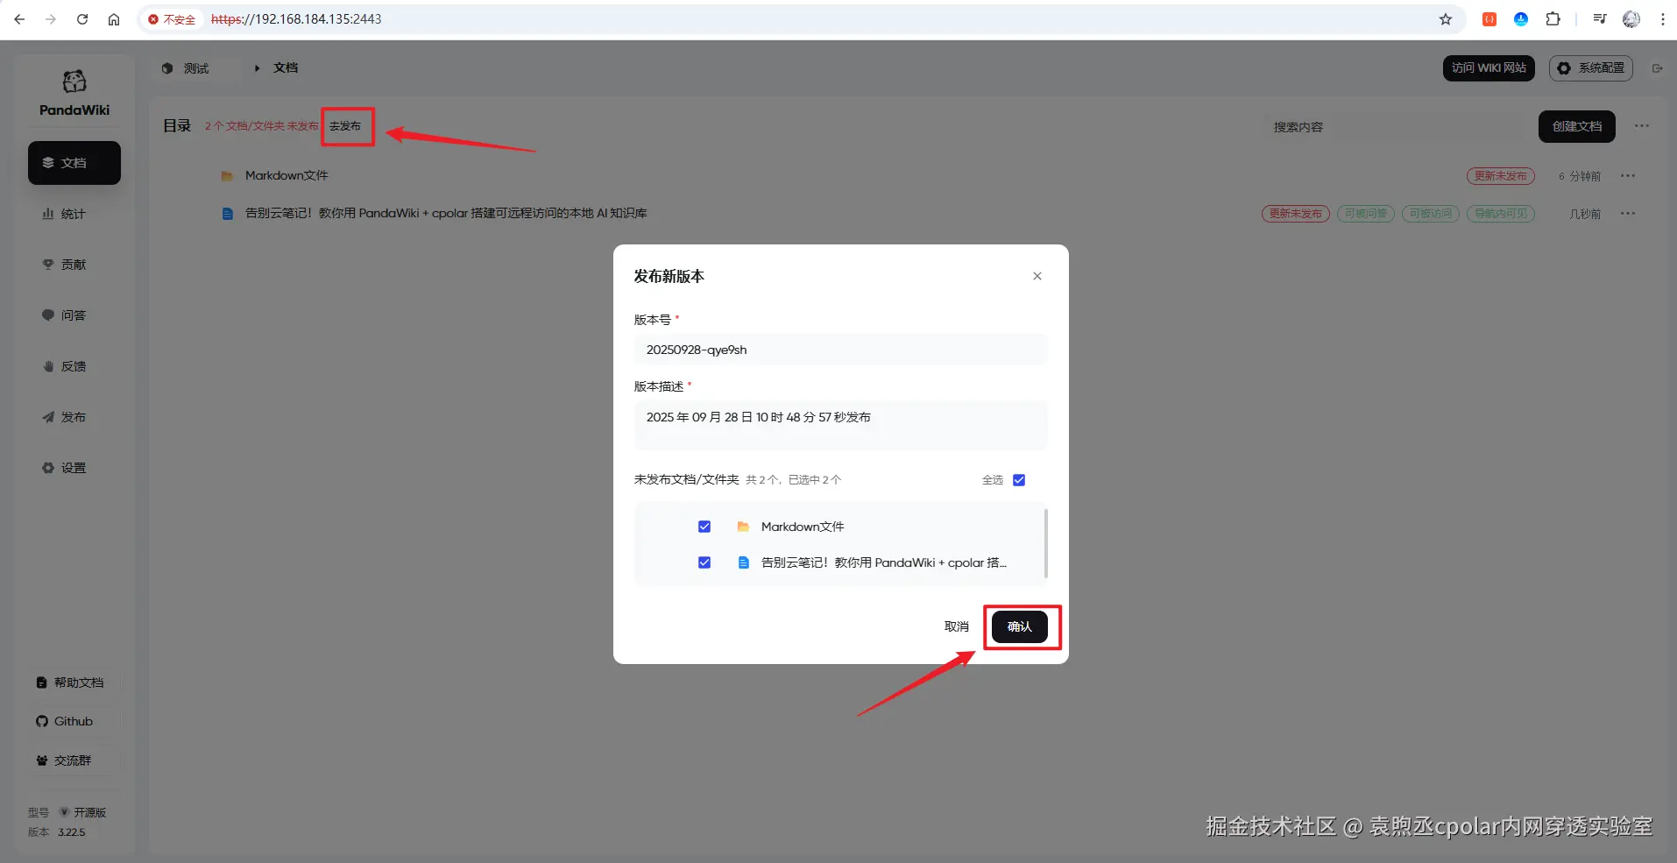Click the 不安全 security warning badge
This screenshot has height=863, width=1677.
[172, 19]
